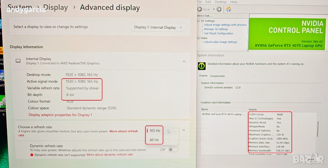Screen dimensions: 328x168
Task: Open the Back history dropdown arrow
Action: (214, 9)
